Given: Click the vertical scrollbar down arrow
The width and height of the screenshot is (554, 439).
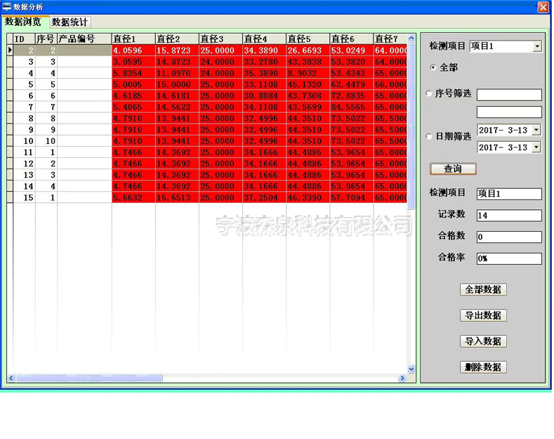Looking at the screenshot, I should pos(411,368).
